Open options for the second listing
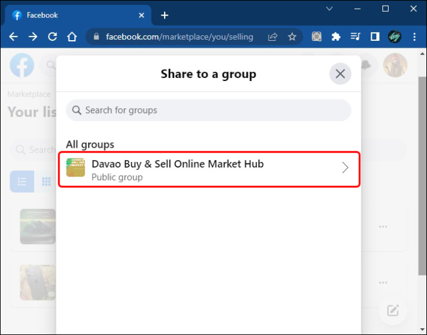The width and height of the screenshot is (427, 335). pyautogui.click(x=383, y=282)
